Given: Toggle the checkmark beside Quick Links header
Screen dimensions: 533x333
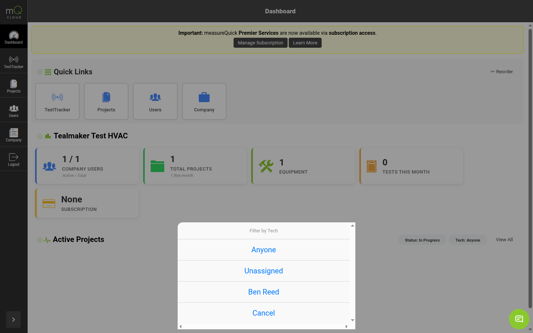Looking at the screenshot, I should point(40,72).
